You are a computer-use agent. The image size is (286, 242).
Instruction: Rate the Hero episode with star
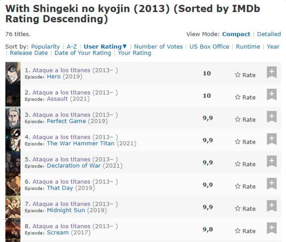pyautogui.click(x=245, y=75)
